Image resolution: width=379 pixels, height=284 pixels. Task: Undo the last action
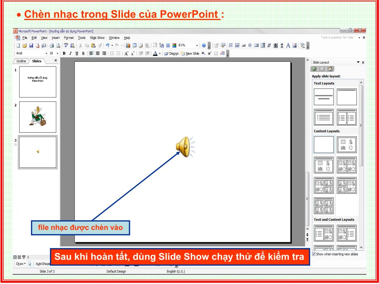108,45
